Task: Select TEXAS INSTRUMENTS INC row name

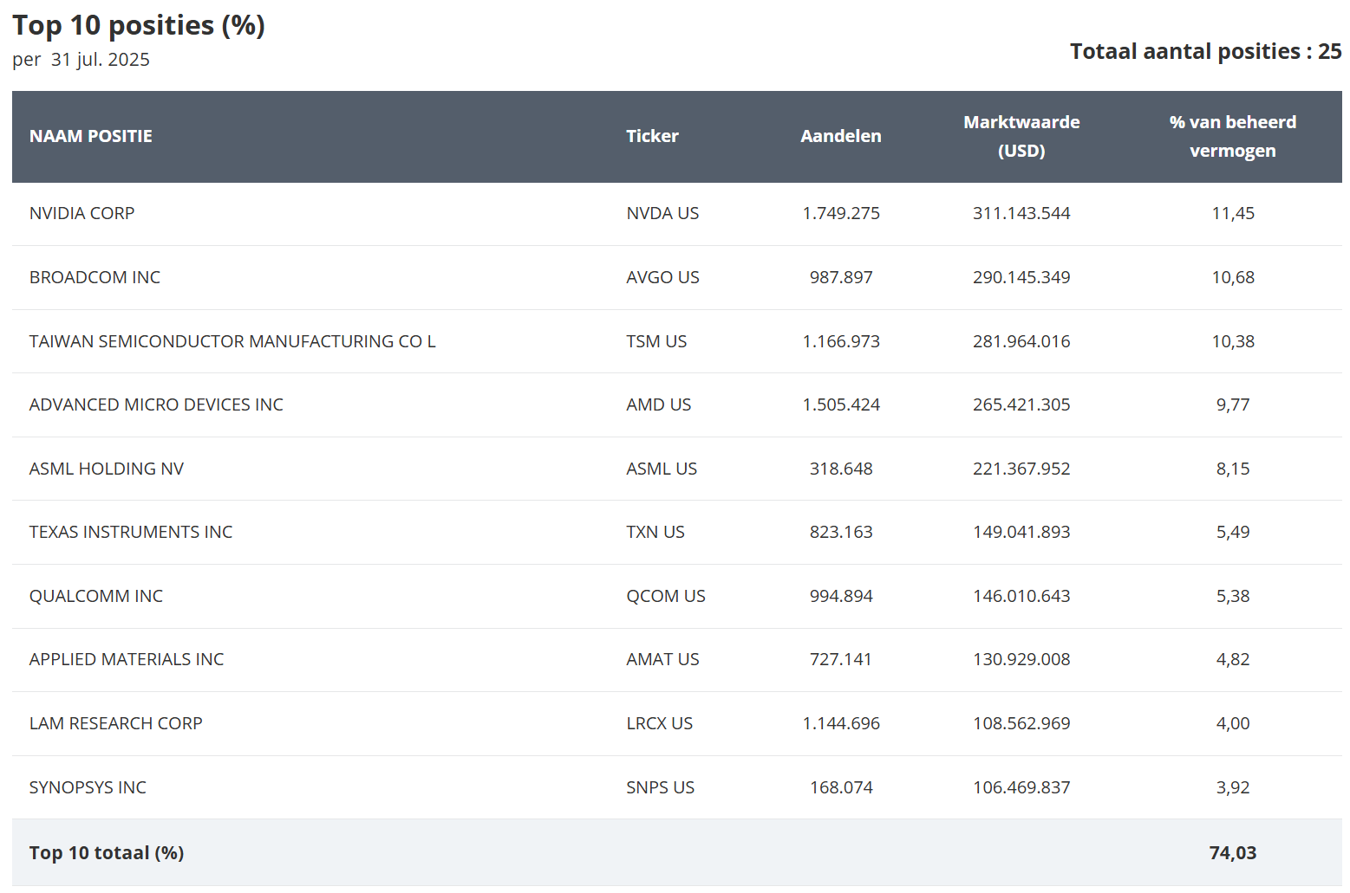Action: (131, 532)
